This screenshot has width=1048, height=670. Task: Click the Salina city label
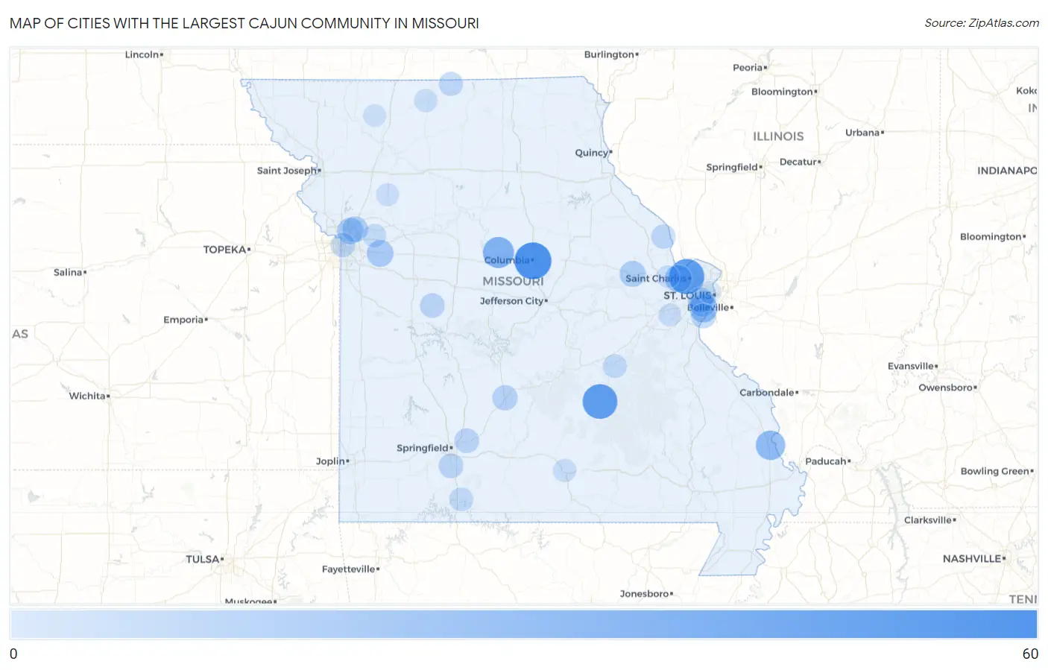pyautogui.click(x=69, y=273)
